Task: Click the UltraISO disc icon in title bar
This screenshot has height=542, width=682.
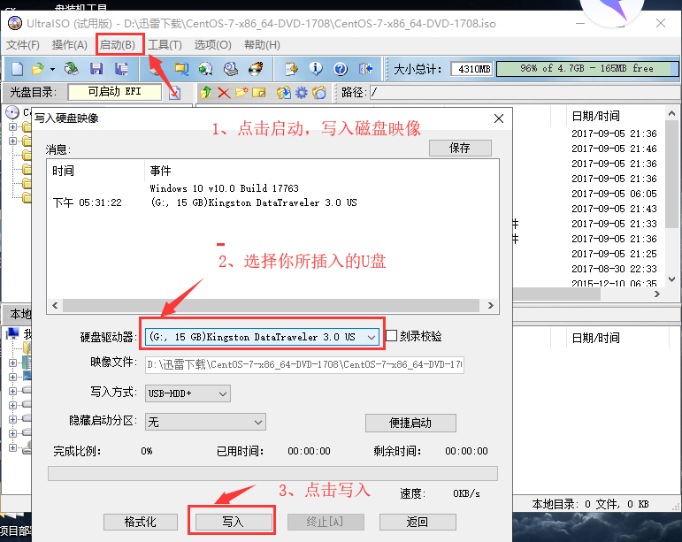Action: (15, 23)
